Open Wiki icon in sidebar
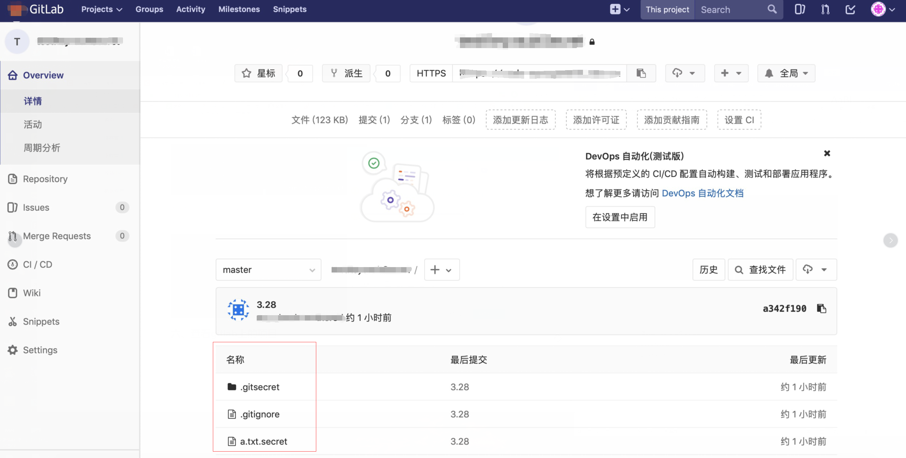906x458 pixels. coord(12,293)
